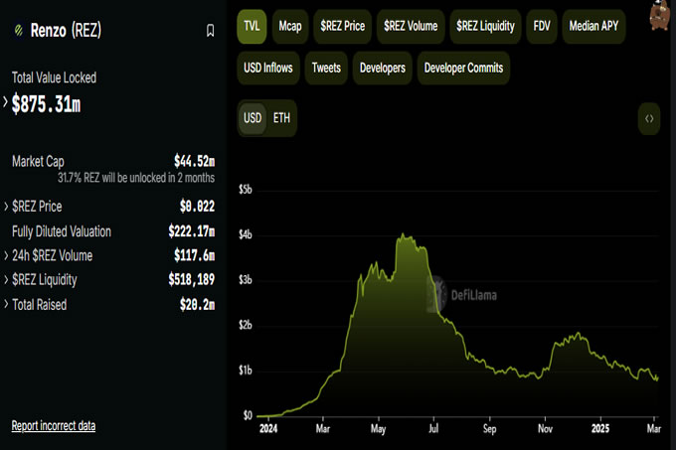
Task: Click the $518,189 liquidity value
Action: (x=192, y=279)
